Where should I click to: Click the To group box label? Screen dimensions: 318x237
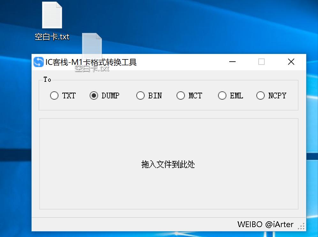point(47,80)
